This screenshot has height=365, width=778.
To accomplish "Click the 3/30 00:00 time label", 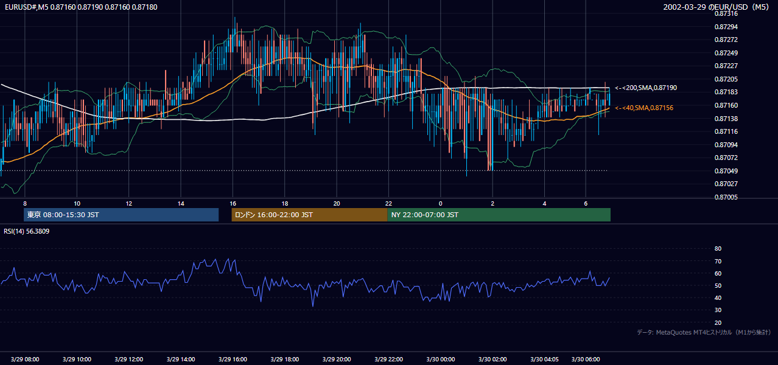I will [441, 360].
